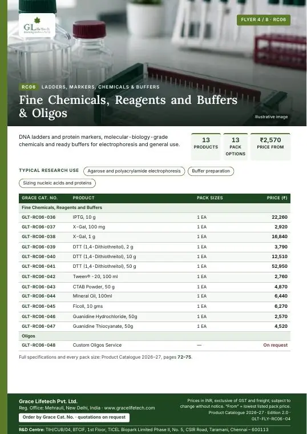Select the 'Buffer preparation' pill
The height and width of the screenshot is (434, 307).
pos(211,171)
